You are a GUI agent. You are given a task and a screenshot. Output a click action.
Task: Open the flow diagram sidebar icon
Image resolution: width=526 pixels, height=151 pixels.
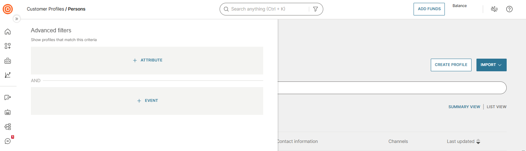(8, 126)
